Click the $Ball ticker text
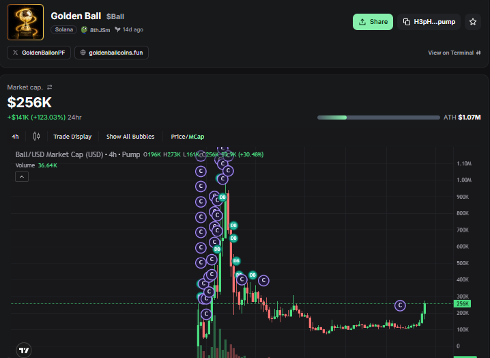The width and height of the screenshot is (490, 358). [x=115, y=16]
